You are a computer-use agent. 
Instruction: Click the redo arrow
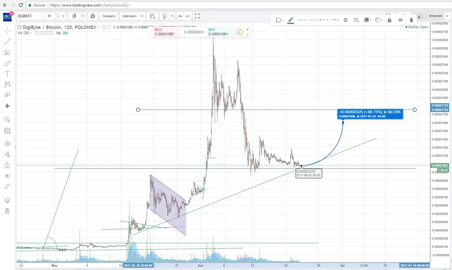(x=188, y=16)
